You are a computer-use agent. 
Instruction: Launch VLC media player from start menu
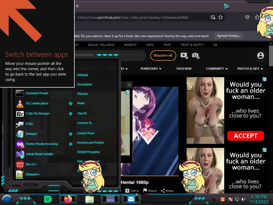coord(37,103)
